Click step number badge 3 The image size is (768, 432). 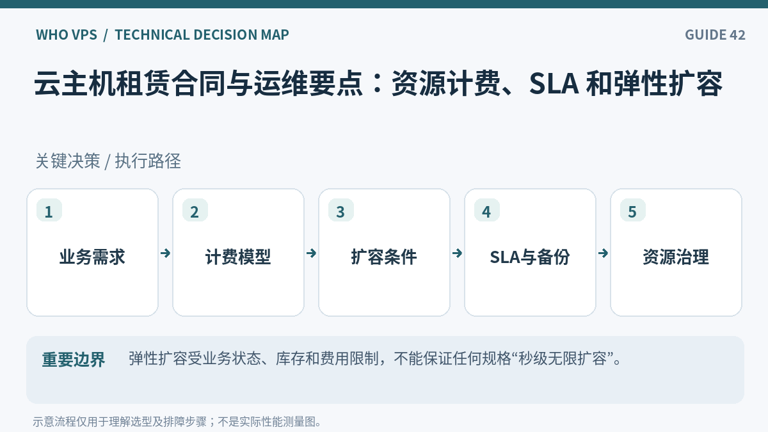341,211
